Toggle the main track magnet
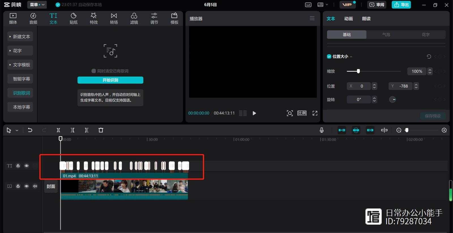 [342, 130]
